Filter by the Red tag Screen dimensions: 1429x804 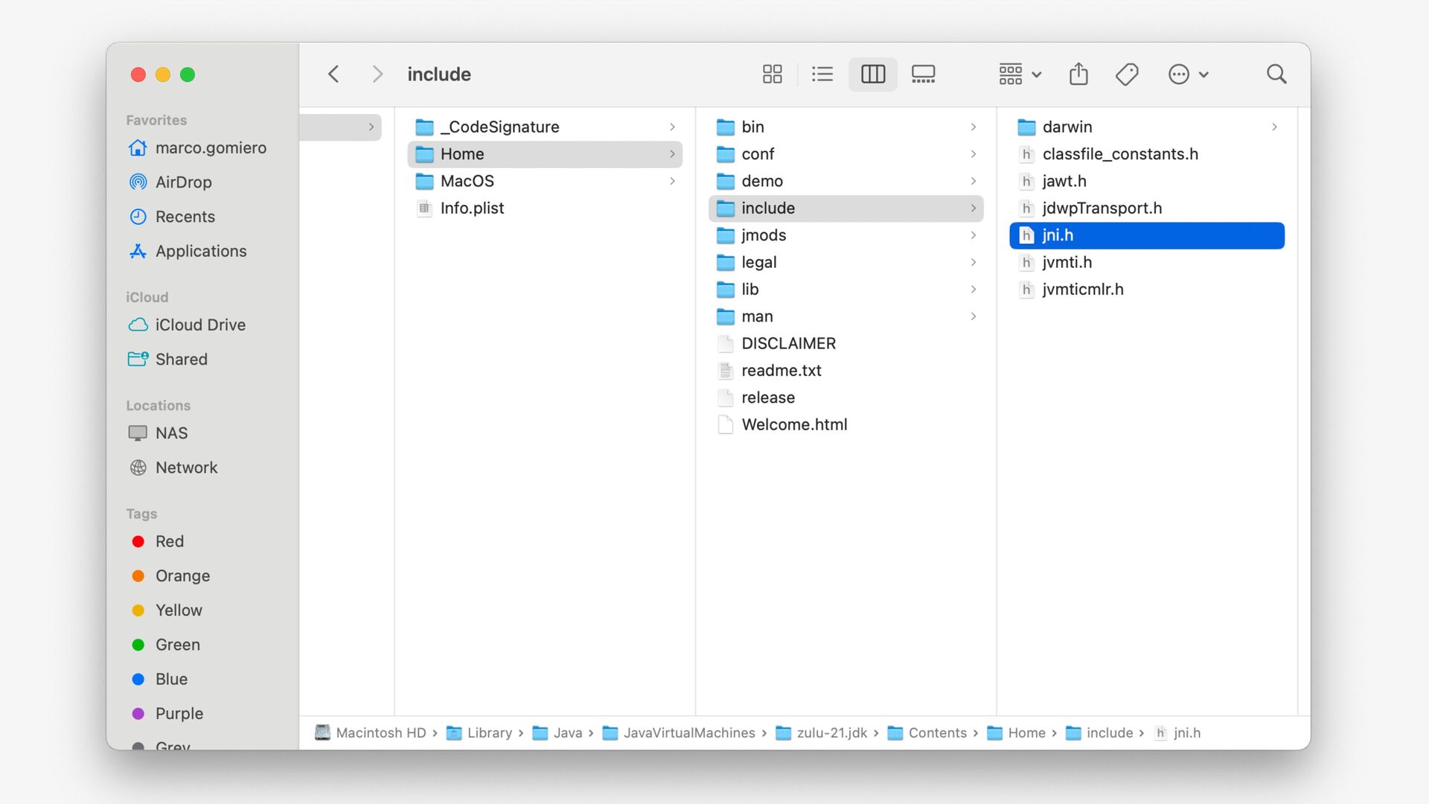tap(169, 541)
